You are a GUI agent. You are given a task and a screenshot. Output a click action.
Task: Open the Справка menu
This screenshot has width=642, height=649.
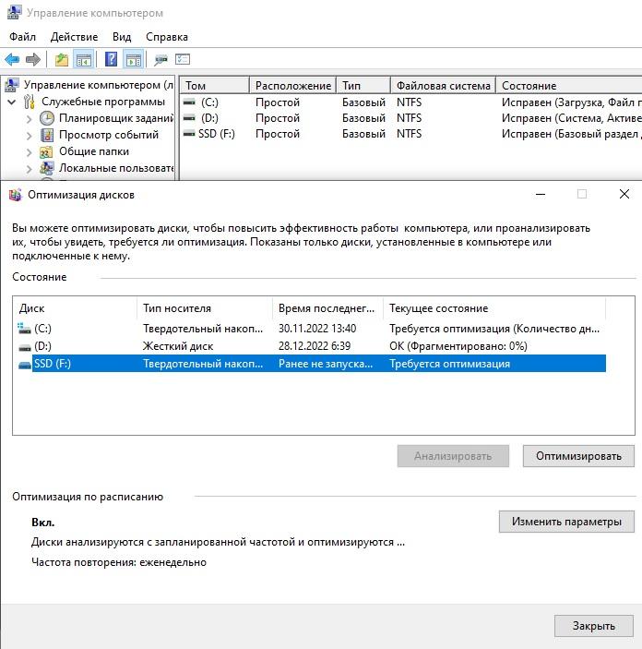tap(167, 37)
